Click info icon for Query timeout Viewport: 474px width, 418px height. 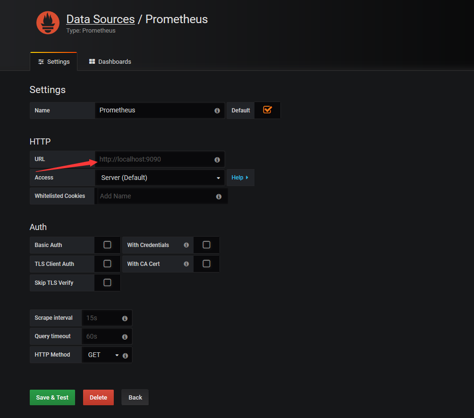tap(125, 337)
